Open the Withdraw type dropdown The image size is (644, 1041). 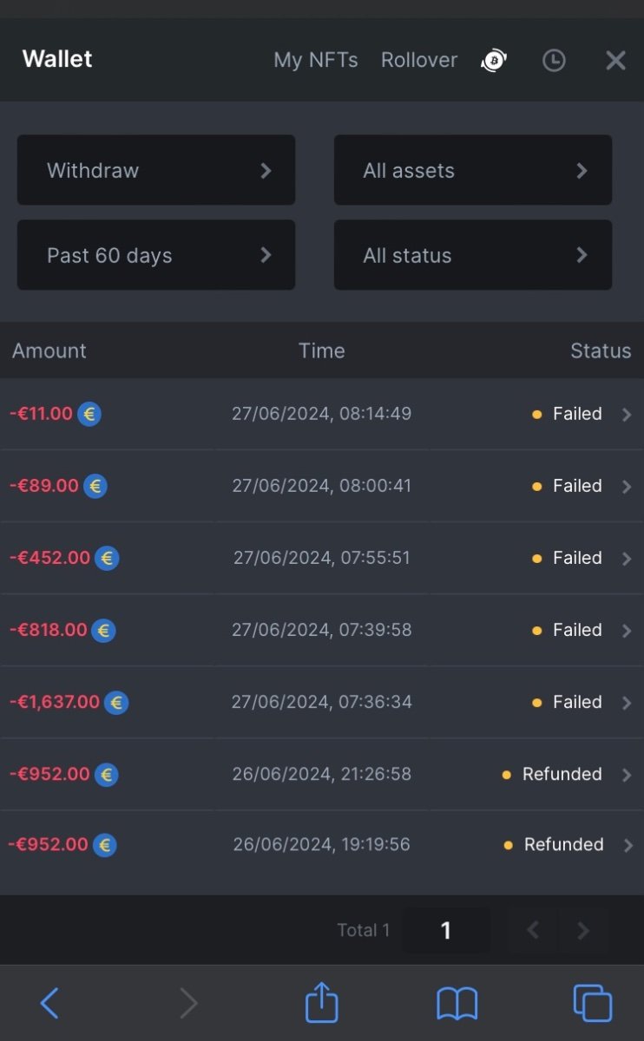pos(156,170)
